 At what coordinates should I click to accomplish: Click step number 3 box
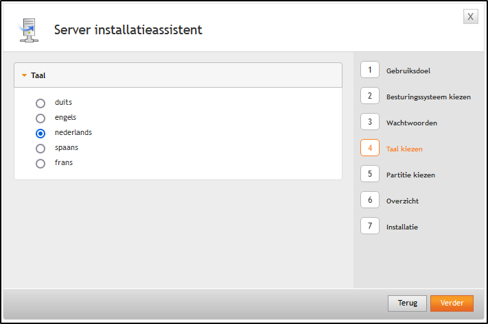(370, 122)
